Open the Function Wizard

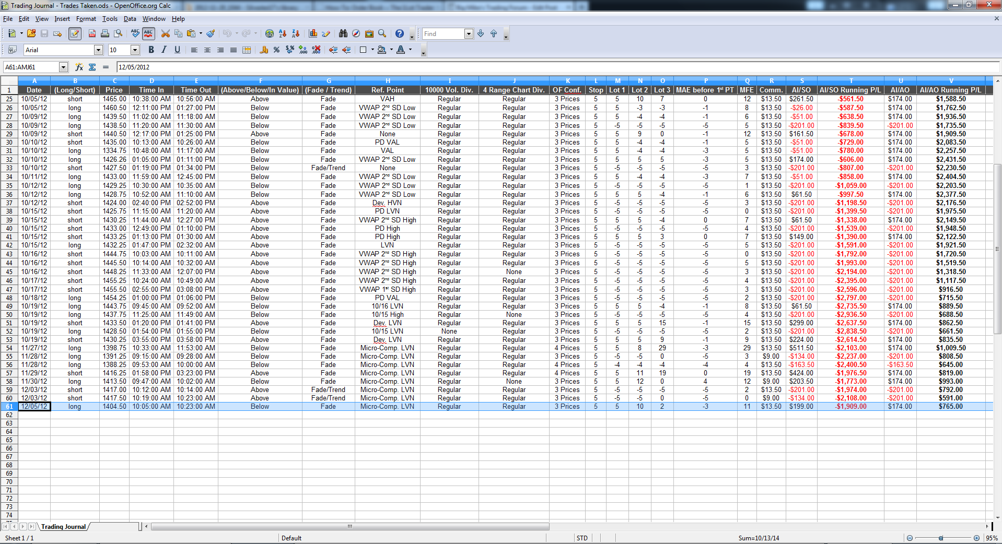(79, 67)
